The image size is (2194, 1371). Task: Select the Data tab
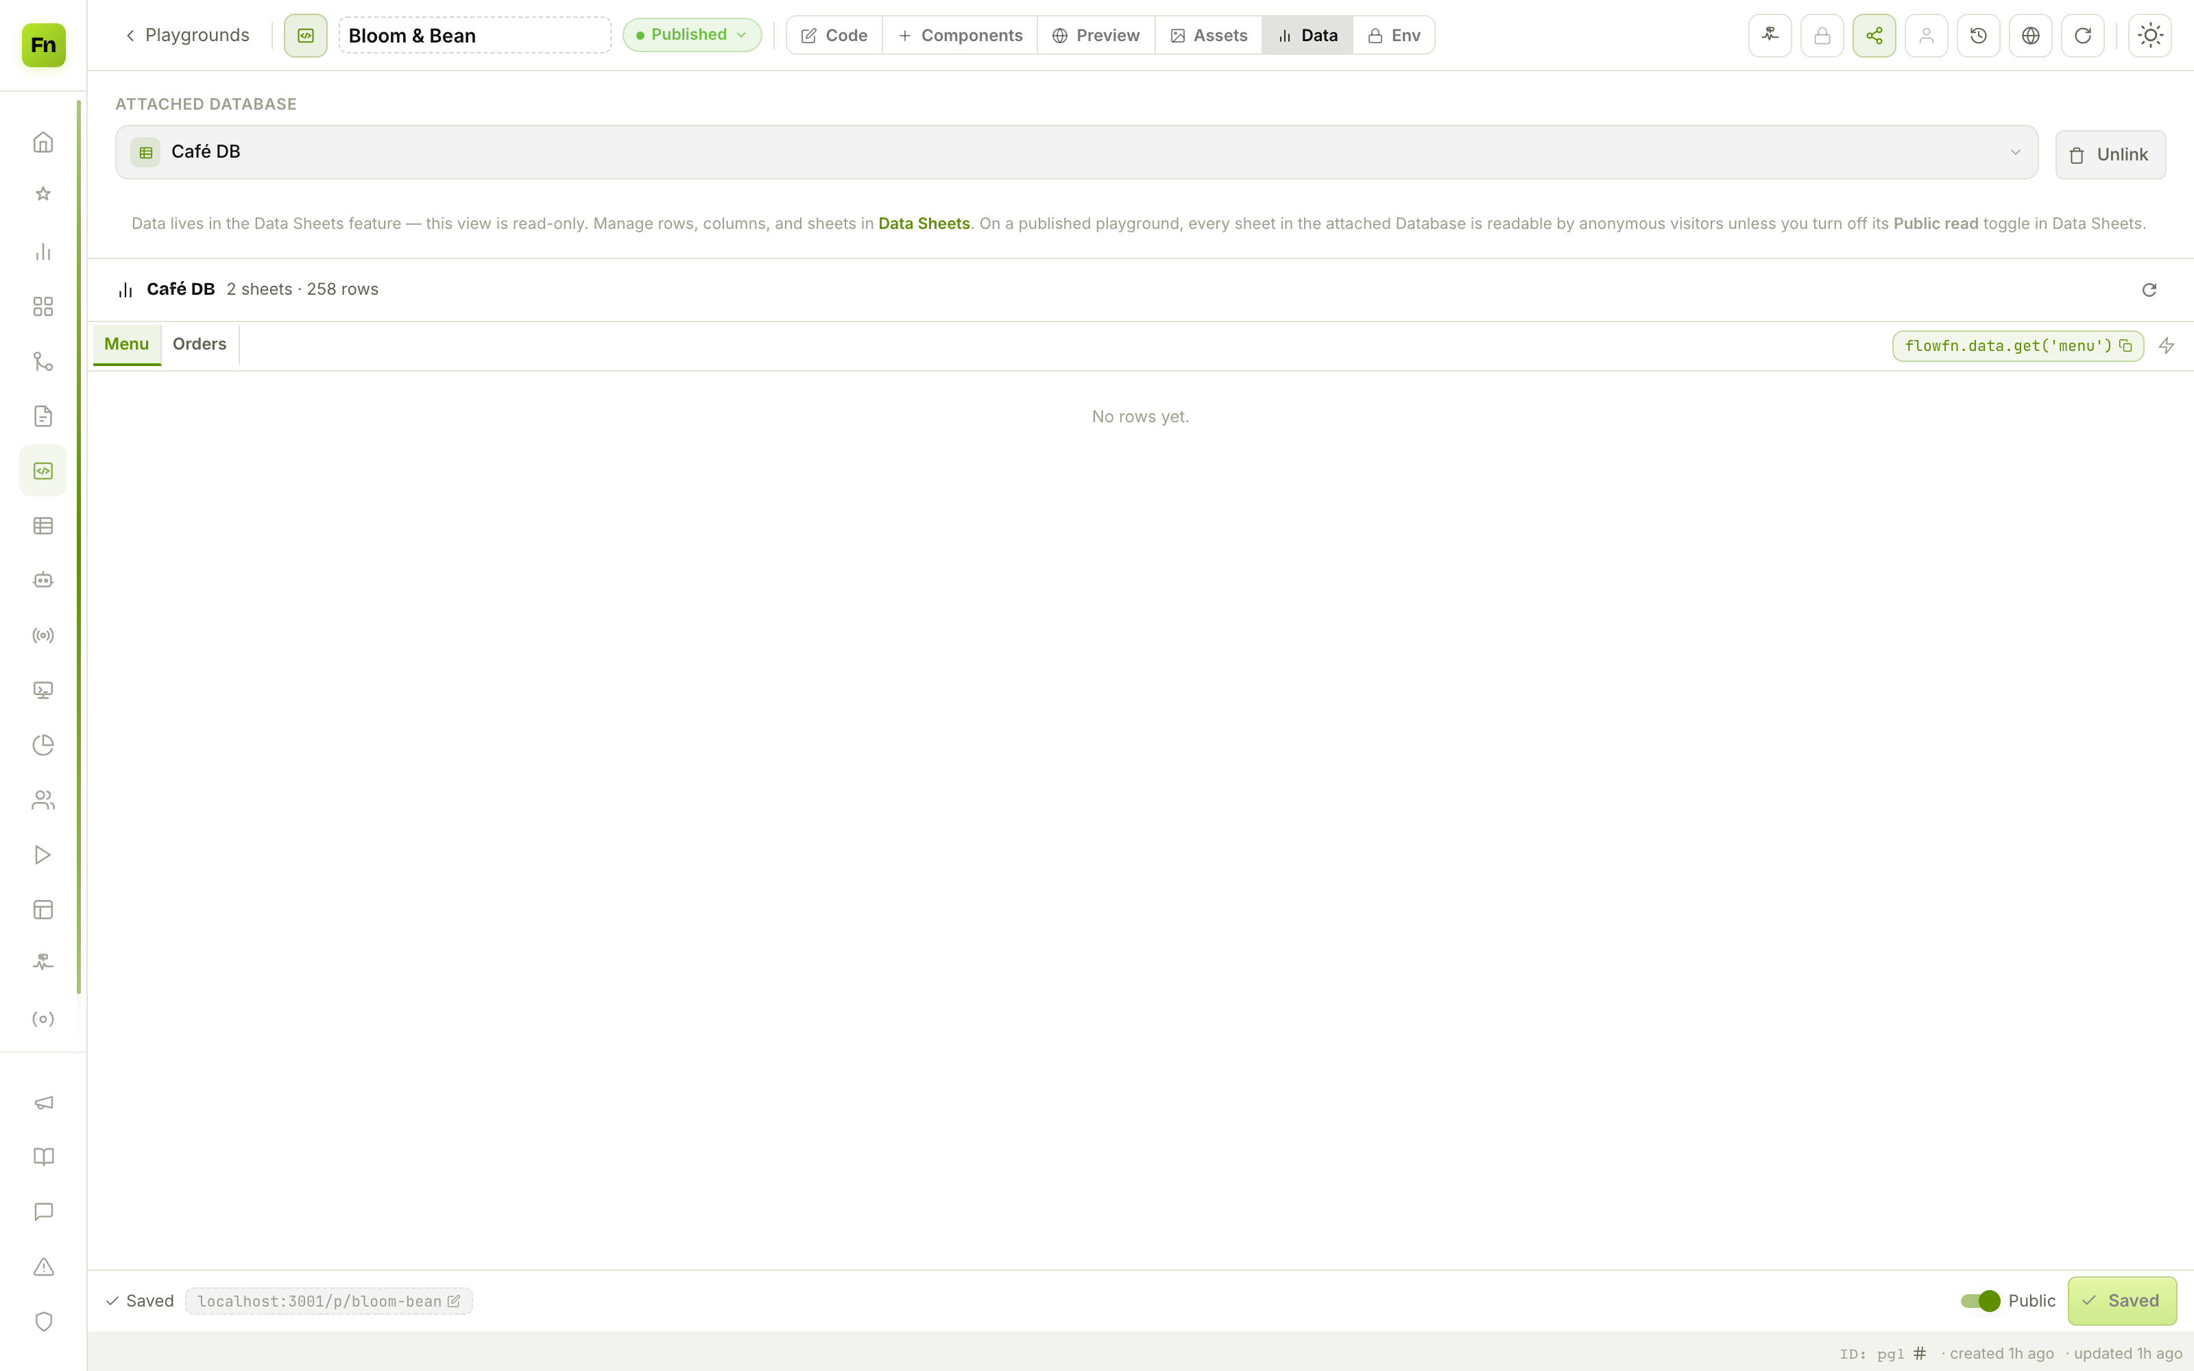click(x=1307, y=36)
